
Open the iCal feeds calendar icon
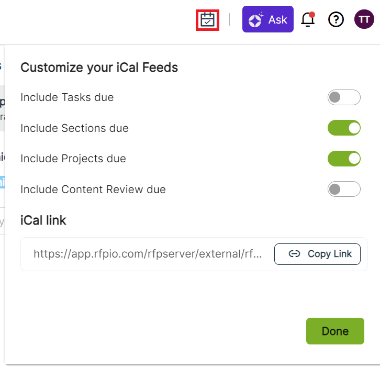(207, 20)
